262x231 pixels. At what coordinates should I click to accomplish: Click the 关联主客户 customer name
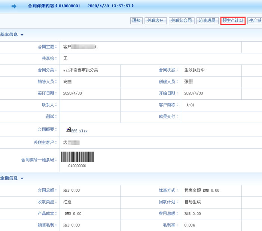[71, 142]
